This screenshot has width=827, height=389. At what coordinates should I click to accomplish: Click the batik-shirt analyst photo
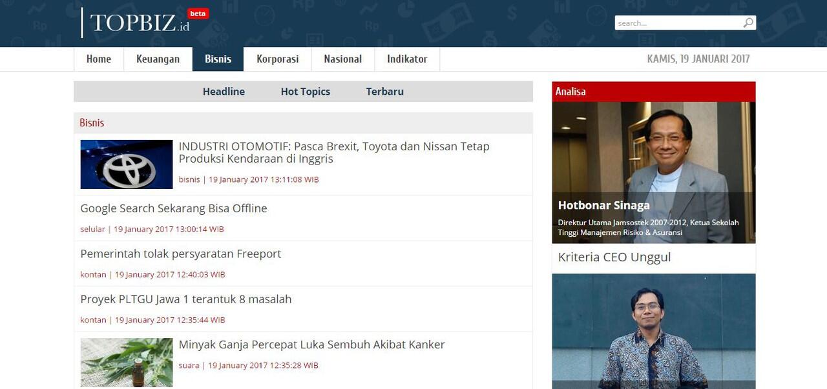654,331
